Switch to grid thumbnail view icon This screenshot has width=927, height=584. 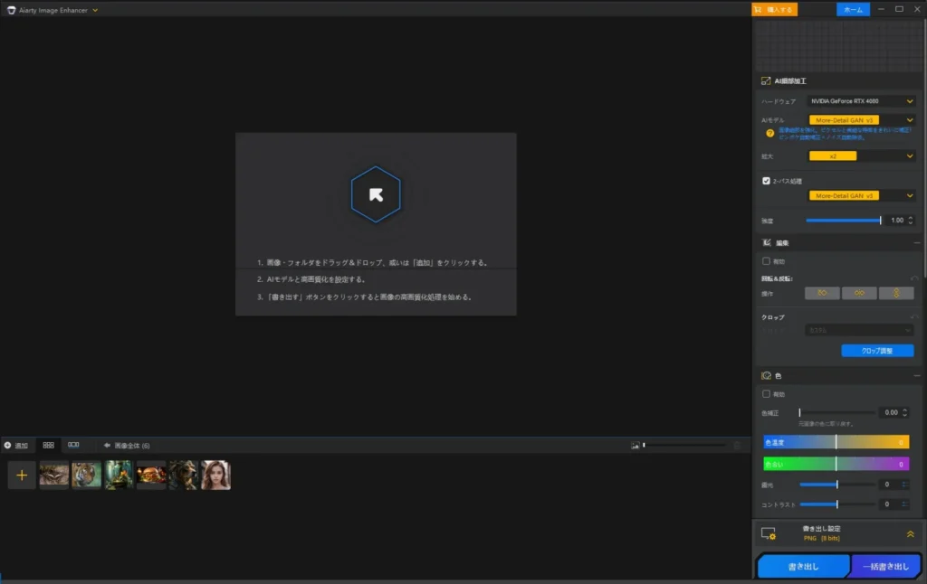click(49, 446)
